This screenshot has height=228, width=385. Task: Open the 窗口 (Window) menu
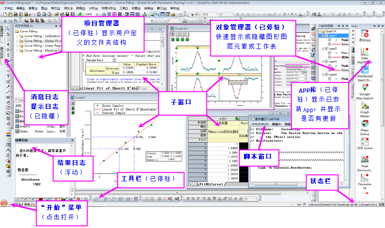tap(162, 8)
